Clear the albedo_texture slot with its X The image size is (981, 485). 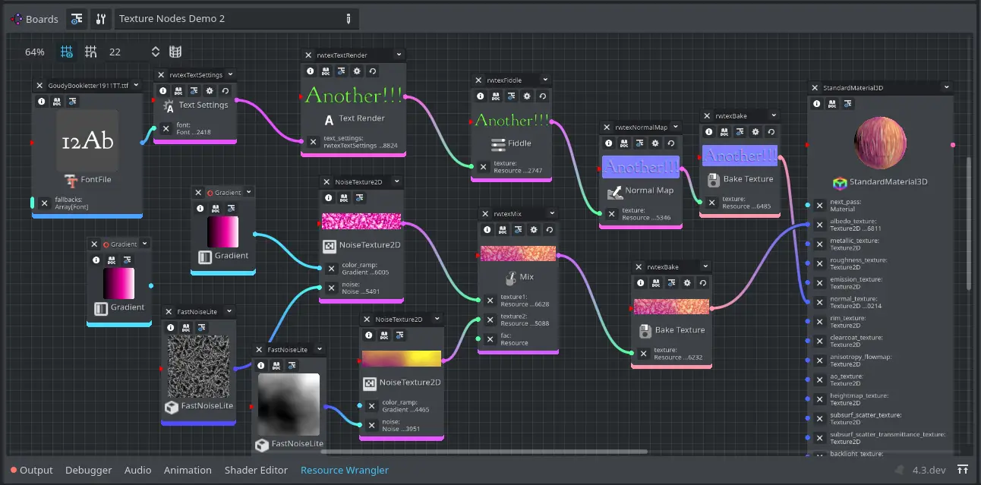pos(819,225)
